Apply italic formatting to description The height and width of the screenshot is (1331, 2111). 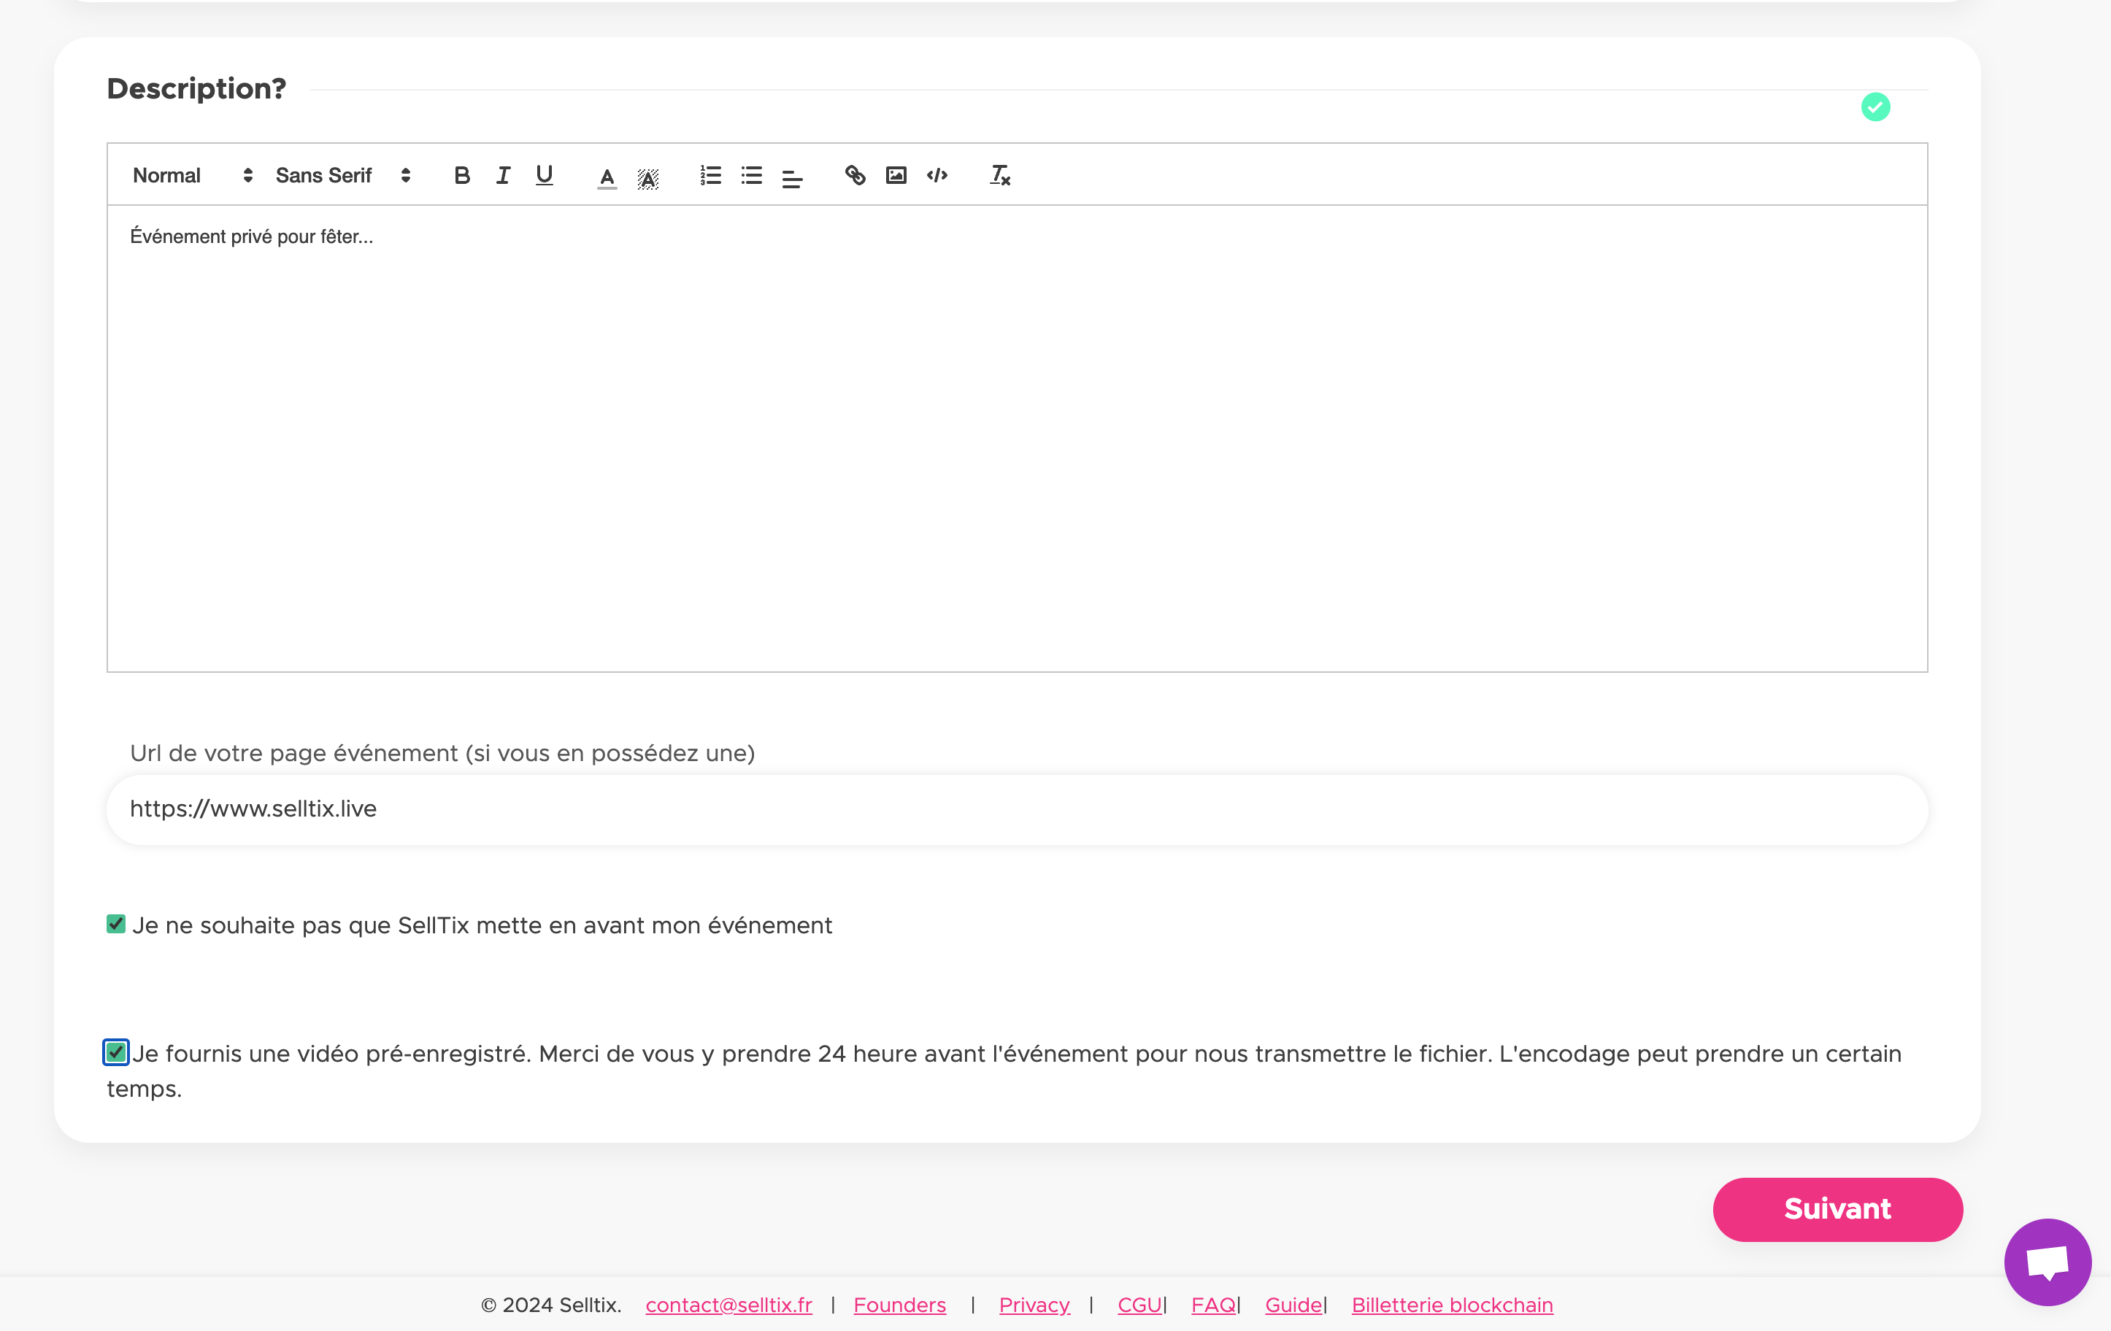[503, 175]
